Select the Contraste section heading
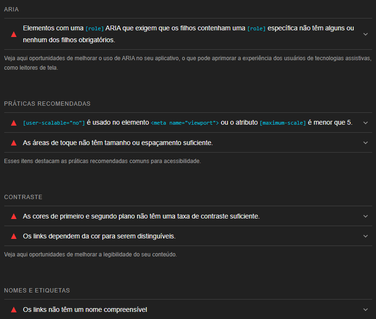This screenshot has width=376, height=319. [23, 197]
